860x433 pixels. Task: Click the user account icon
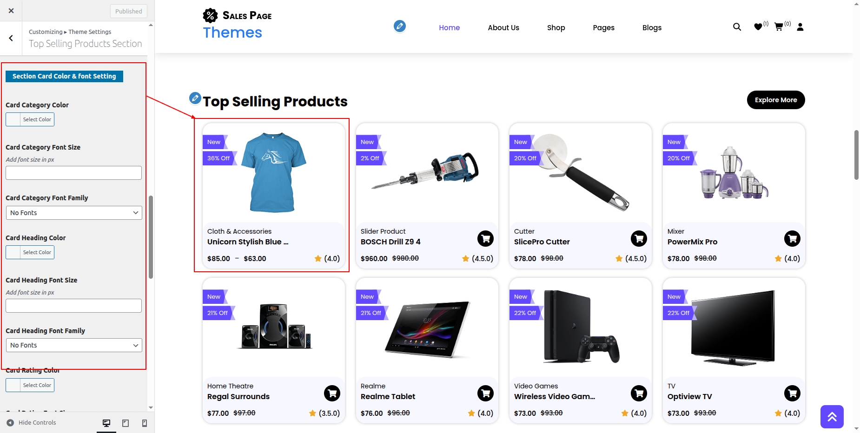coord(800,27)
